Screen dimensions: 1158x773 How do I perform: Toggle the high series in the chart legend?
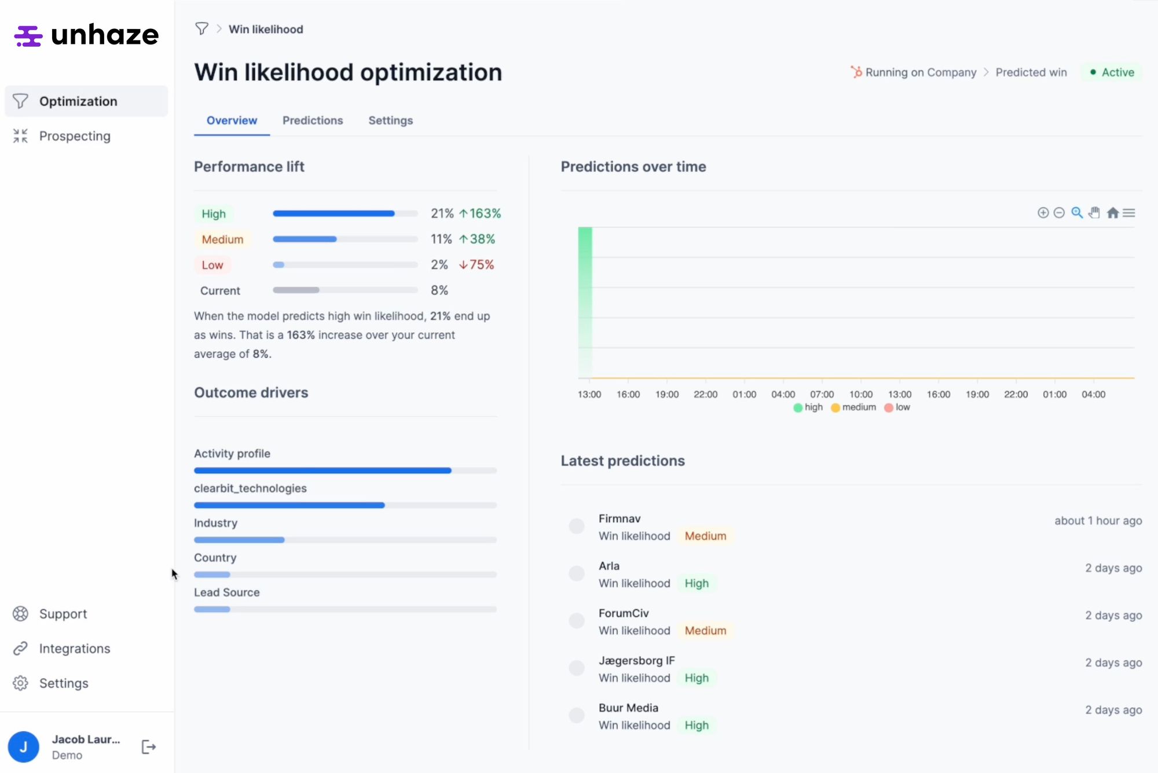pyautogui.click(x=808, y=407)
